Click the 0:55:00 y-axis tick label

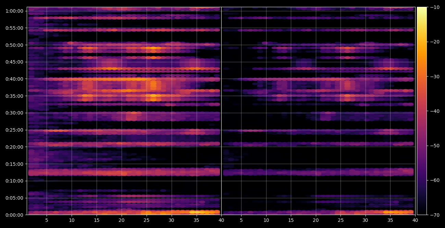pos(14,28)
